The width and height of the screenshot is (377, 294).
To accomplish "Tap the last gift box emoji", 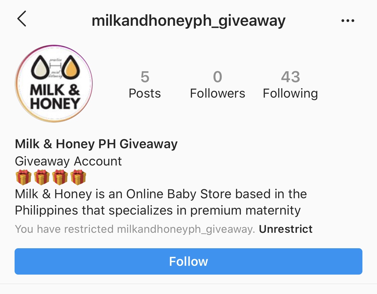I will point(78,177).
